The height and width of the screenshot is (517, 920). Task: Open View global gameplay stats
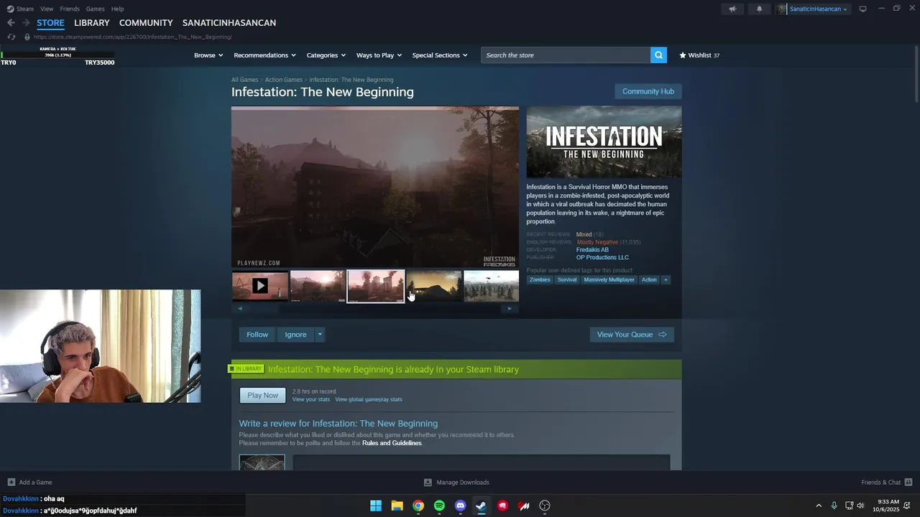click(x=369, y=399)
